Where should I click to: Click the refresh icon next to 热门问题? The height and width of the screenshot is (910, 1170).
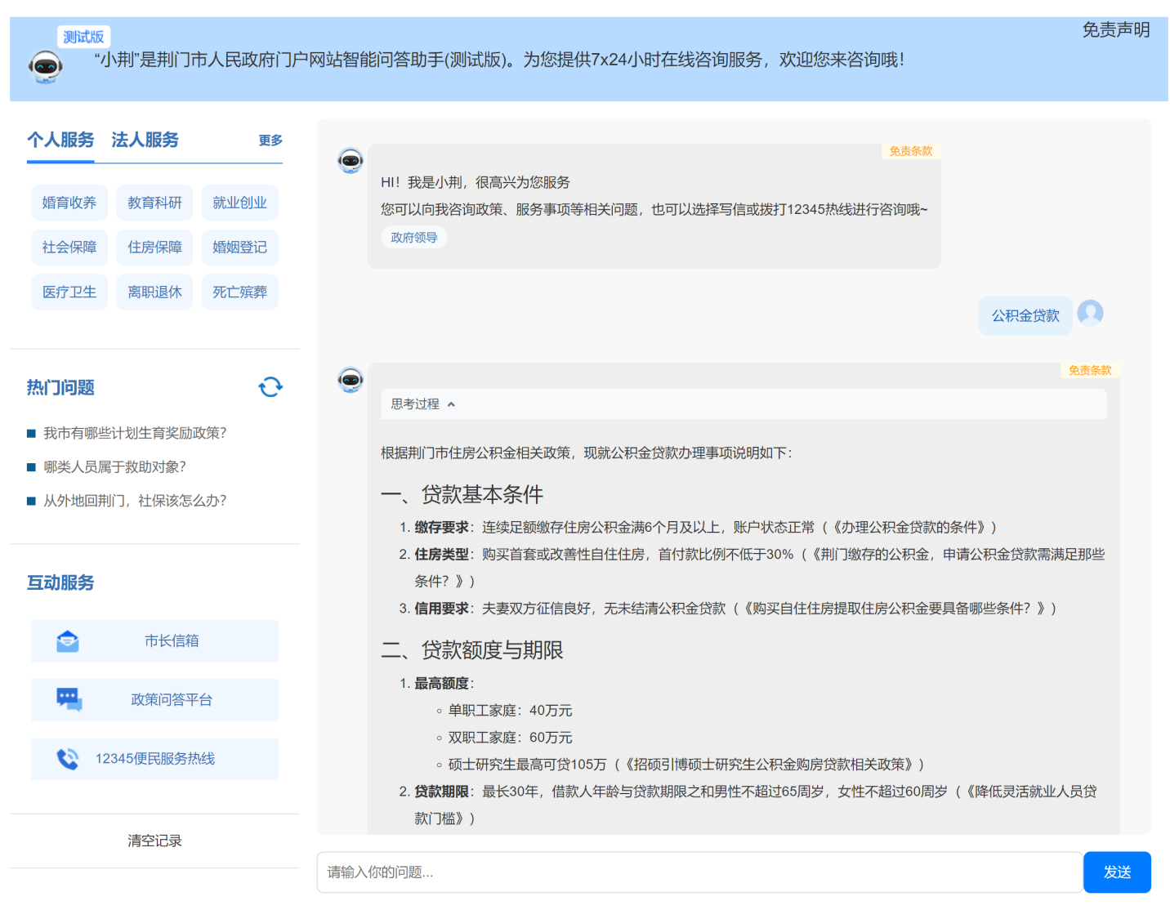[x=270, y=386]
